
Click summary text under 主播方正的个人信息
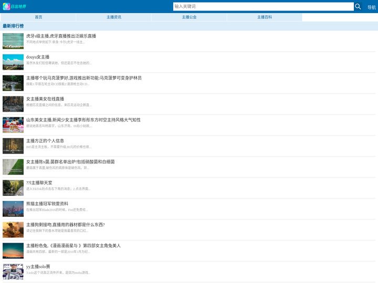coord(59,147)
